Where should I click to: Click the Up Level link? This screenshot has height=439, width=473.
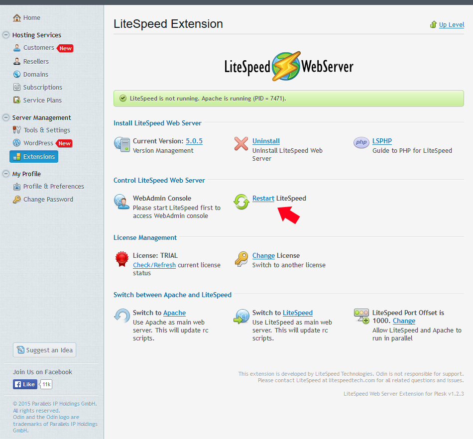click(451, 25)
